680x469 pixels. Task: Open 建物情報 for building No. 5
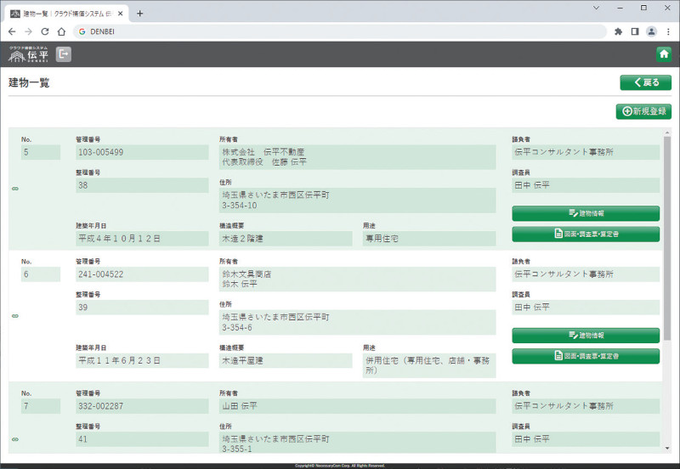pyautogui.click(x=586, y=213)
